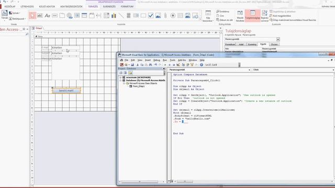This screenshot has width=335, height=188.
Task: Click Toggle Folders icon in Project pane
Action: click(x=130, y=73)
